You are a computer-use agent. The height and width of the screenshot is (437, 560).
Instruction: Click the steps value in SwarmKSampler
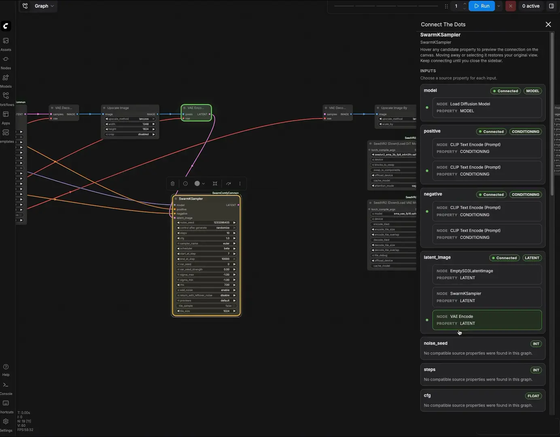[206, 233]
